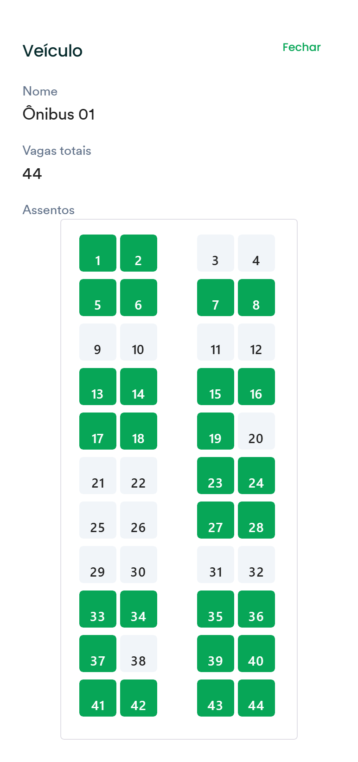The width and height of the screenshot is (358, 762).
Task: Click seat number 19
Action: point(216,431)
